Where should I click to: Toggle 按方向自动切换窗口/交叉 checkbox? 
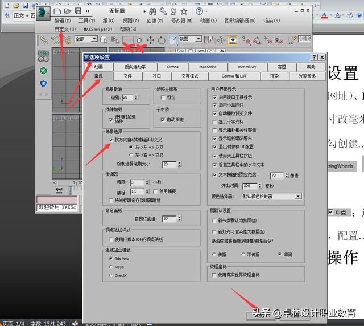click(111, 140)
